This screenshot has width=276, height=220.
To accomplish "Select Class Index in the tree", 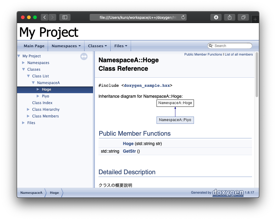I will (x=42, y=103).
